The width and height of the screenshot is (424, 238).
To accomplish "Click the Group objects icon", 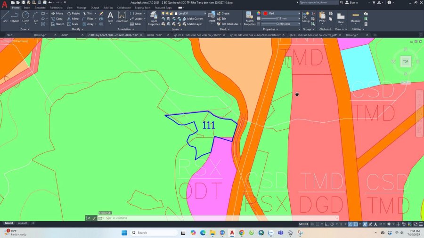I will coord(306,17).
